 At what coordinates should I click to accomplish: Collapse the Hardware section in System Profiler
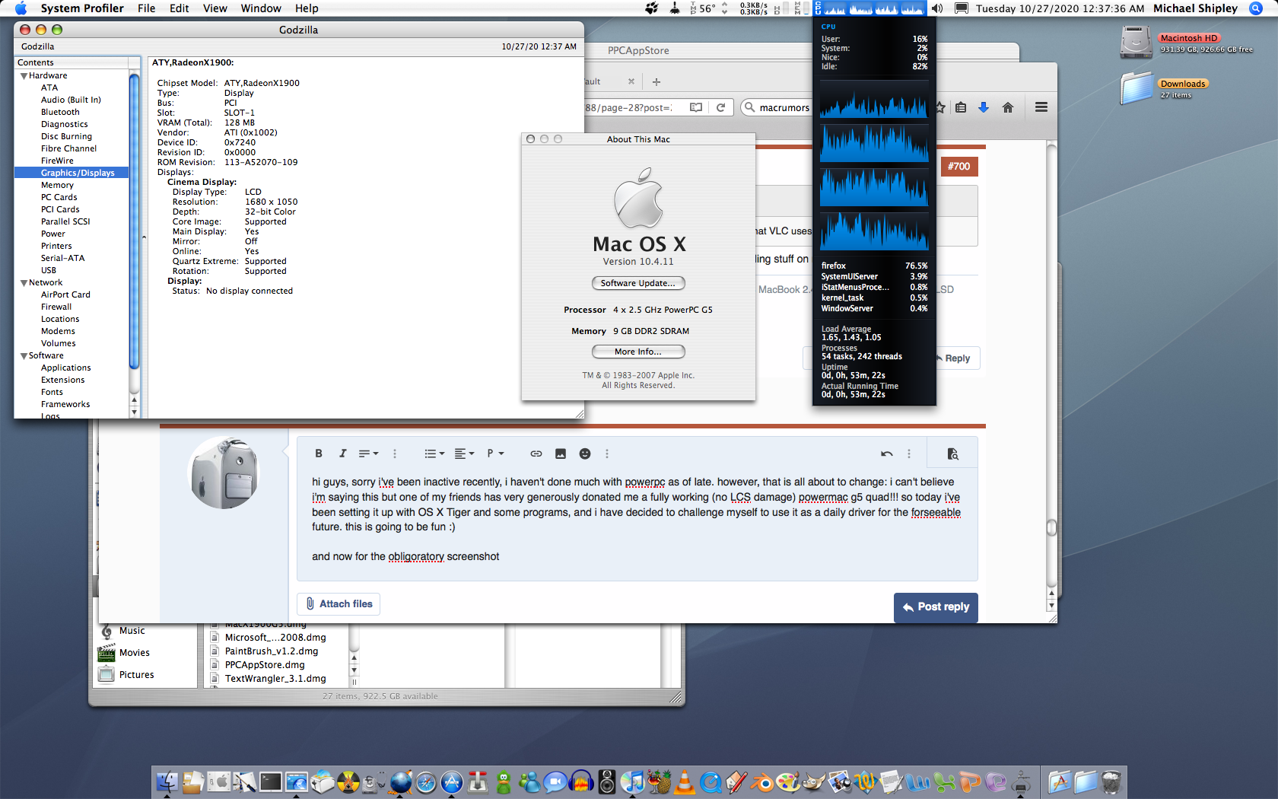[x=24, y=76]
